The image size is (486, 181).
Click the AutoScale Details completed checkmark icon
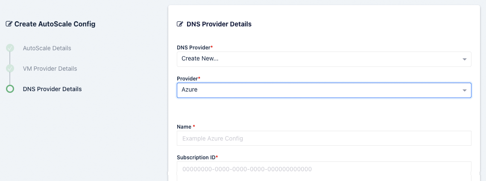click(10, 48)
